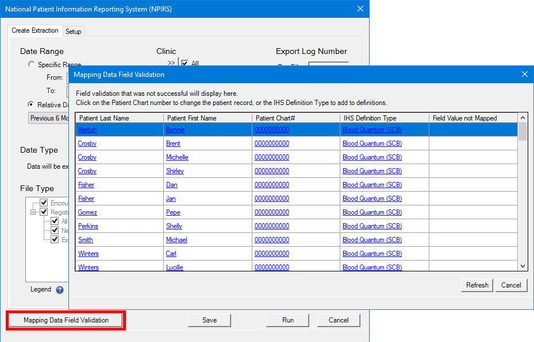Image resolution: width=534 pixels, height=342 pixels.
Task: Click the Mapping Data Field Validation button
Action: coord(66,320)
